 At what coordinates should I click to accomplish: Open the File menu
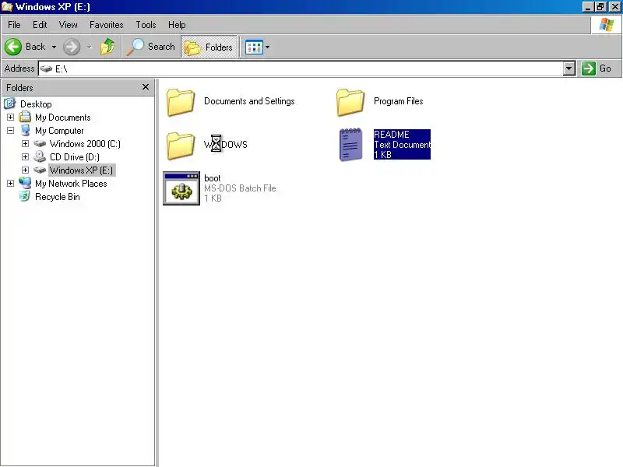tap(14, 25)
